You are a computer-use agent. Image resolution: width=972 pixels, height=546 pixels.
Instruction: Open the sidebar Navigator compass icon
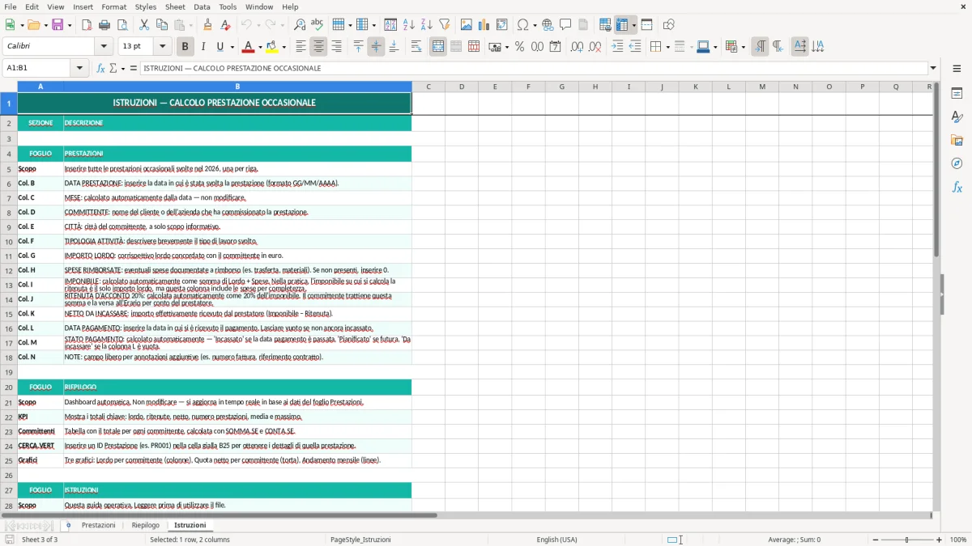[x=957, y=163]
